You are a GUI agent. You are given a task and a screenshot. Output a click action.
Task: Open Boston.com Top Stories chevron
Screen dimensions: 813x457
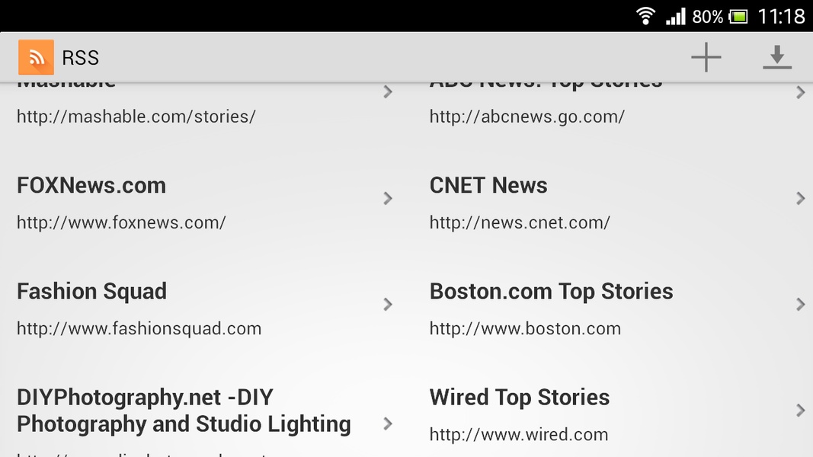(801, 304)
